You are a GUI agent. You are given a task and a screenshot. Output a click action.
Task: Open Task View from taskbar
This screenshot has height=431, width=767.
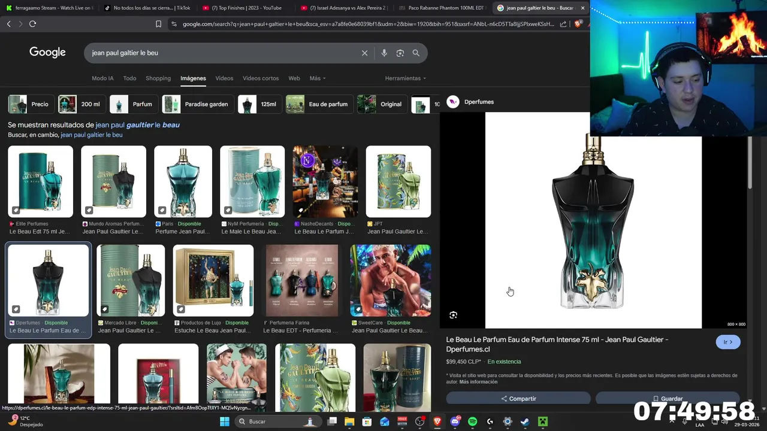(332, 421)
